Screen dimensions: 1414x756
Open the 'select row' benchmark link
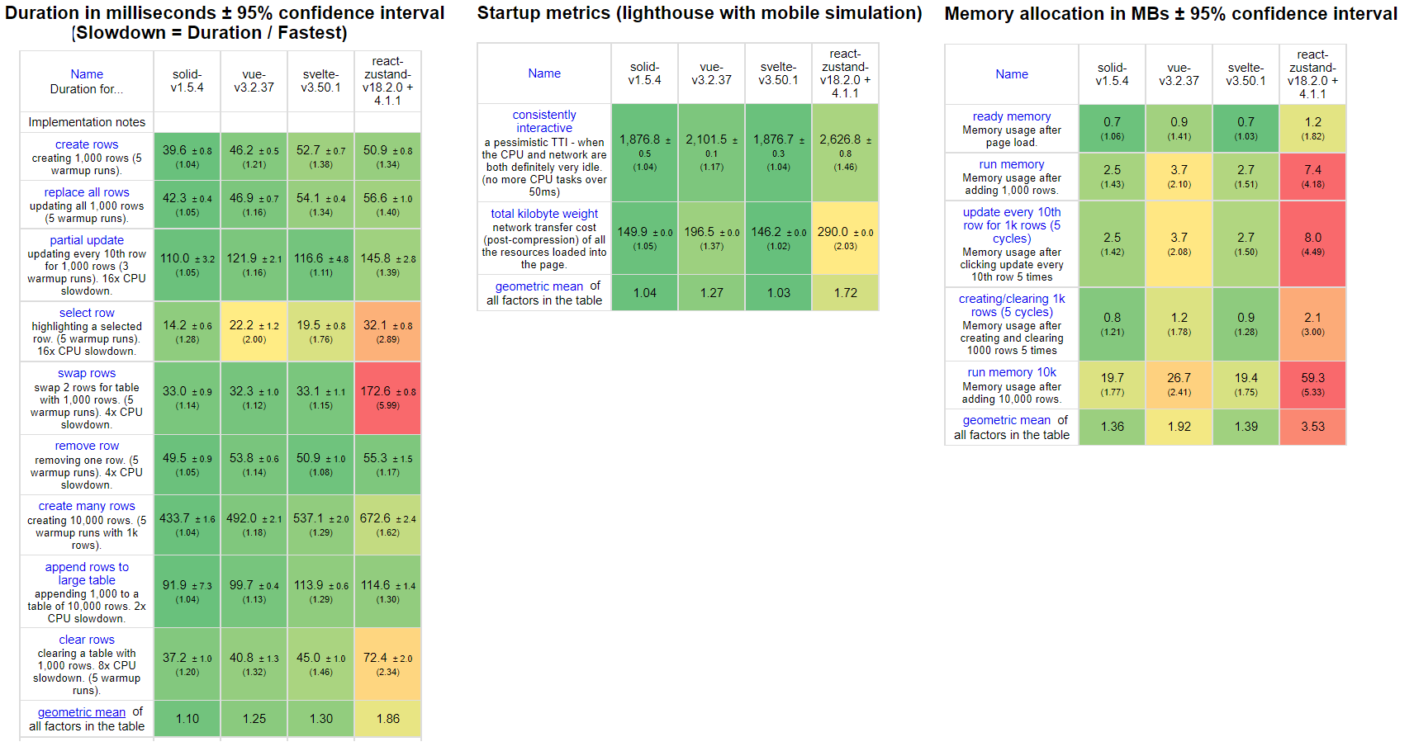click(x=87, y=313)
